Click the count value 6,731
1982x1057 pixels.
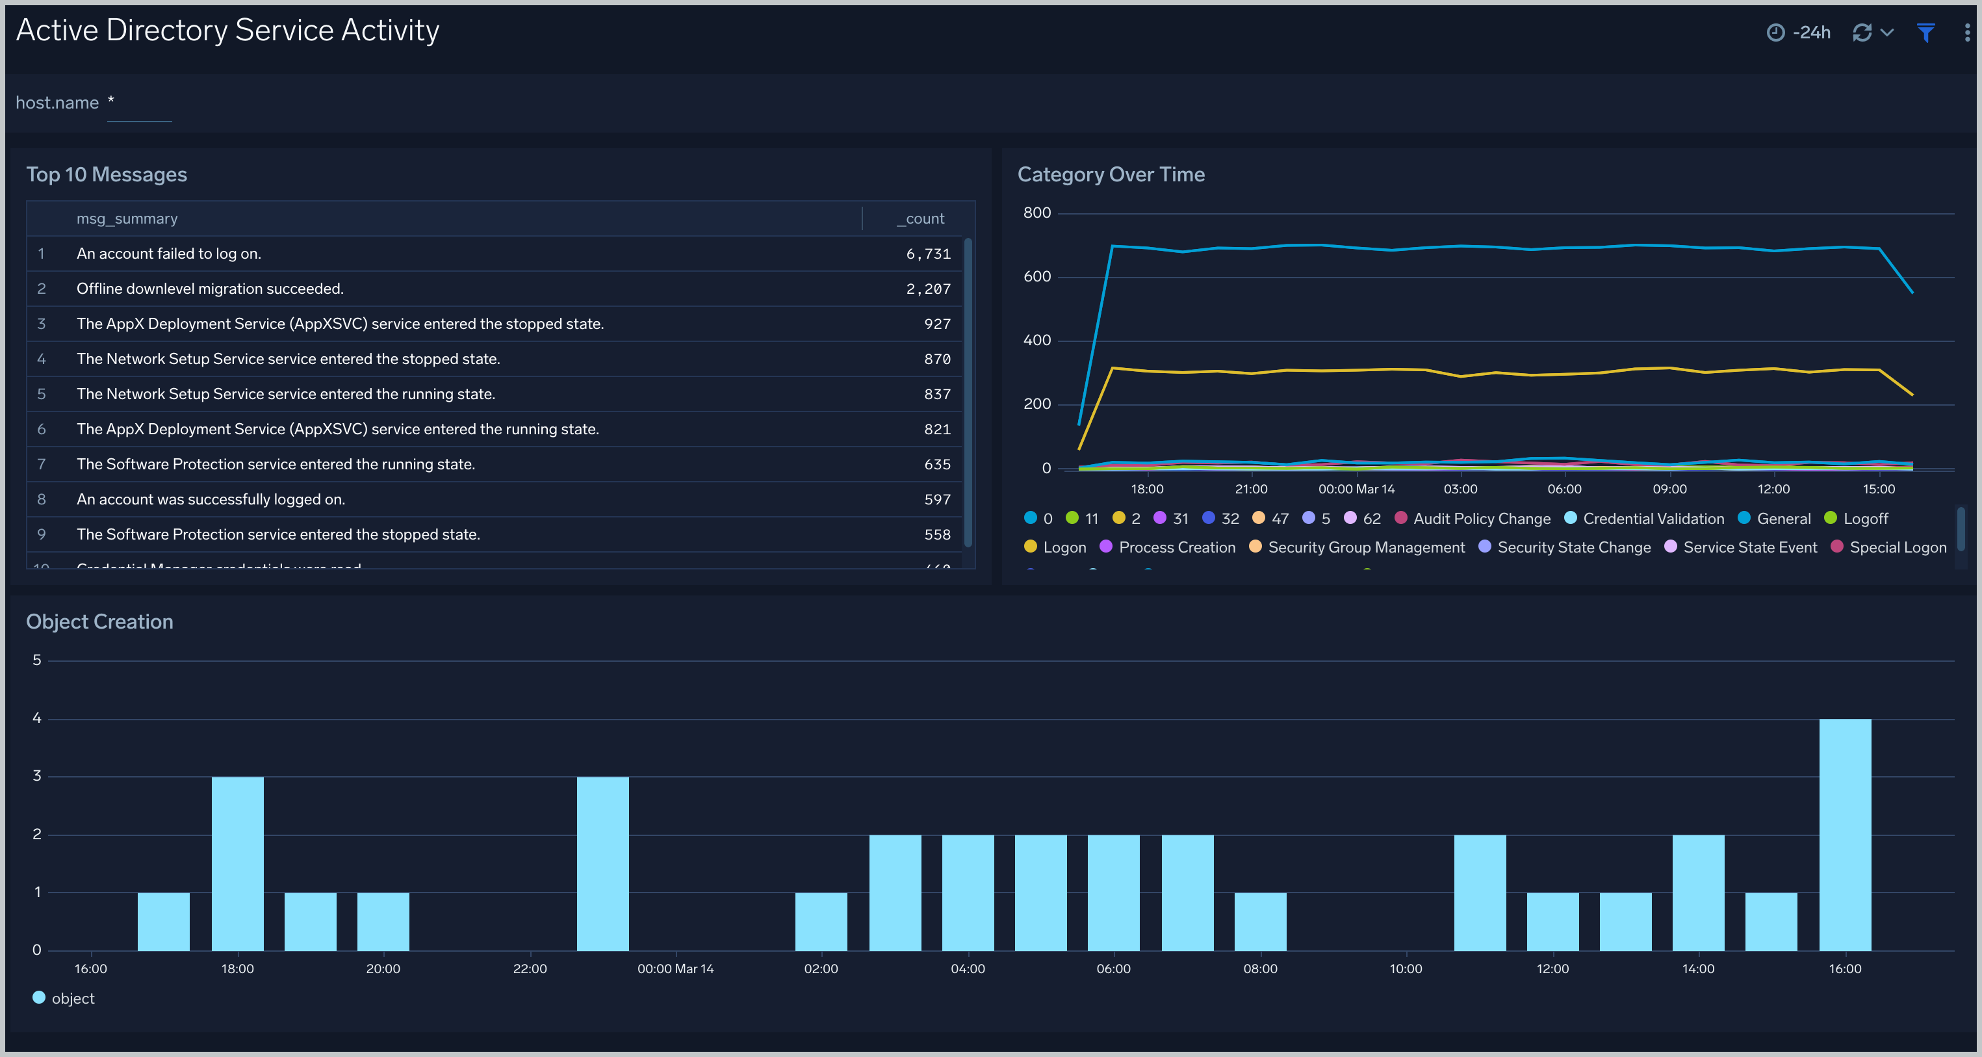click(x=928, y=254)
